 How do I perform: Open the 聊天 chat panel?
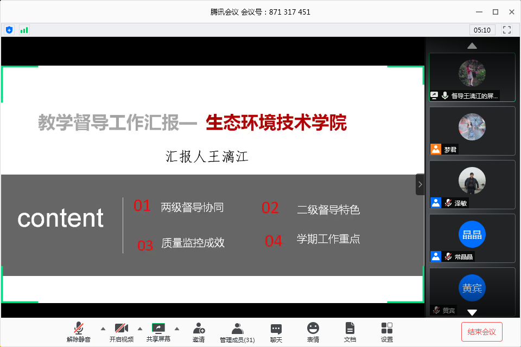coord(276,329)
